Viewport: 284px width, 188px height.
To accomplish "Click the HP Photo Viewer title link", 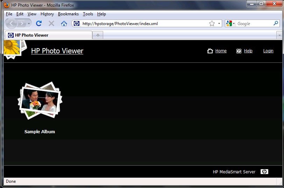I will (x=57, y=51).
